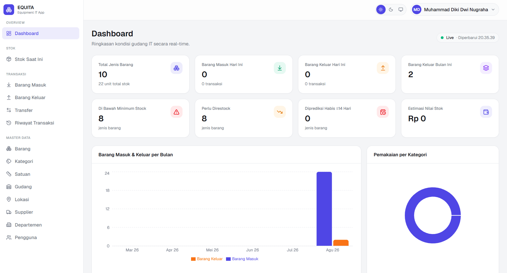Click the calendar-clock icon on Diprediksi Habis card
This screenshot has height=273, width=507.
tap(383, 112)
